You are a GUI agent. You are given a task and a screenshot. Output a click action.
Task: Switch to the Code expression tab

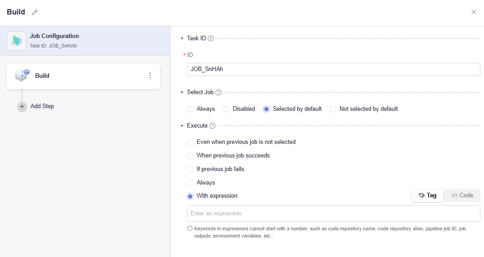click(462, 195)
